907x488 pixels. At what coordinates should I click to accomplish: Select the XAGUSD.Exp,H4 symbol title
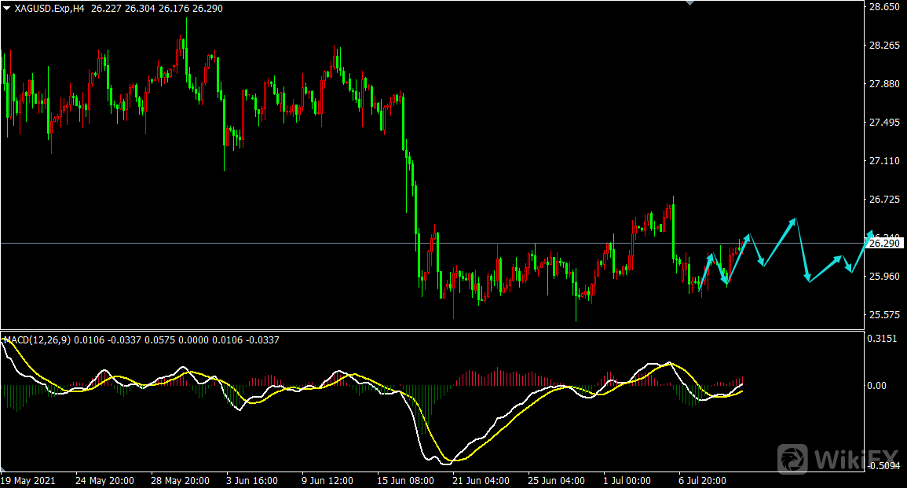coord(49,8)
